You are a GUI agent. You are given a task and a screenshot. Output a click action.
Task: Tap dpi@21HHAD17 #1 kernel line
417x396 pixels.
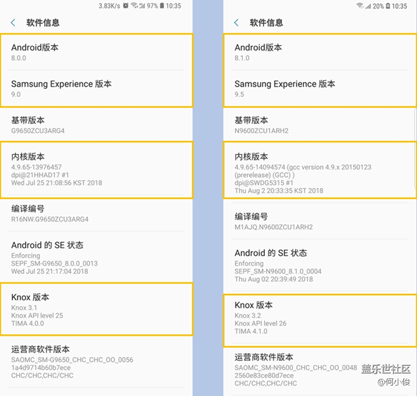(x=40, y=175)
